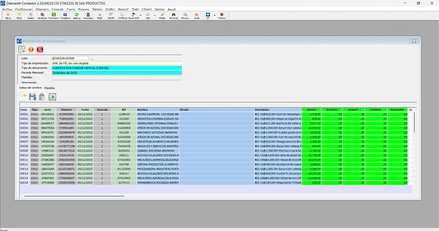439x231 pixels.
Task: Click the Descripcion column header
Action: (278, 110)
